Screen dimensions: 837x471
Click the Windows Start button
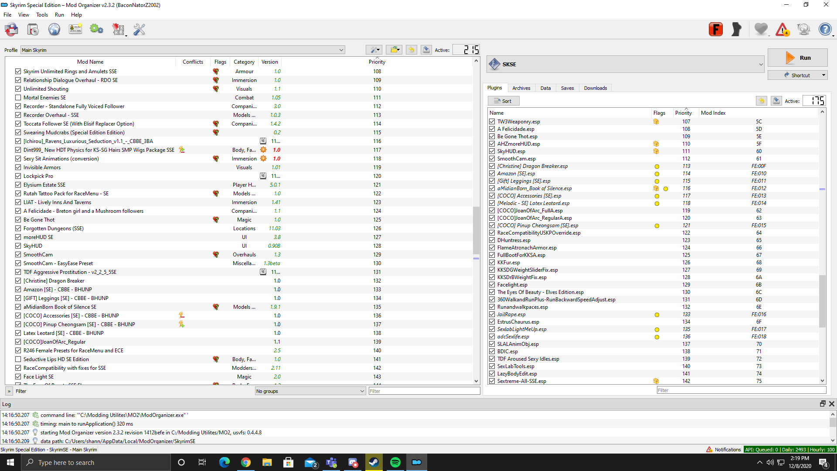click(x=10, y=462)
